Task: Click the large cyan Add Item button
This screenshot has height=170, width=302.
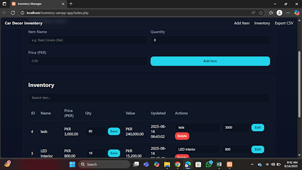Action: (210, 61)
